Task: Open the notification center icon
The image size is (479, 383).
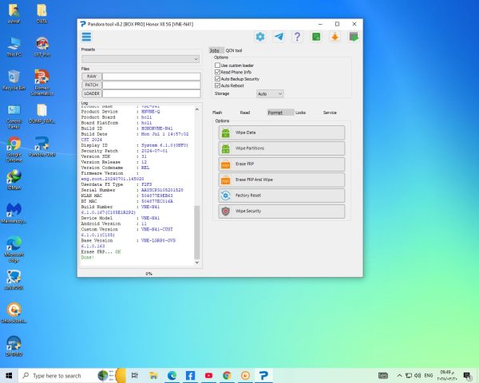Action: [x=467, y=375]
